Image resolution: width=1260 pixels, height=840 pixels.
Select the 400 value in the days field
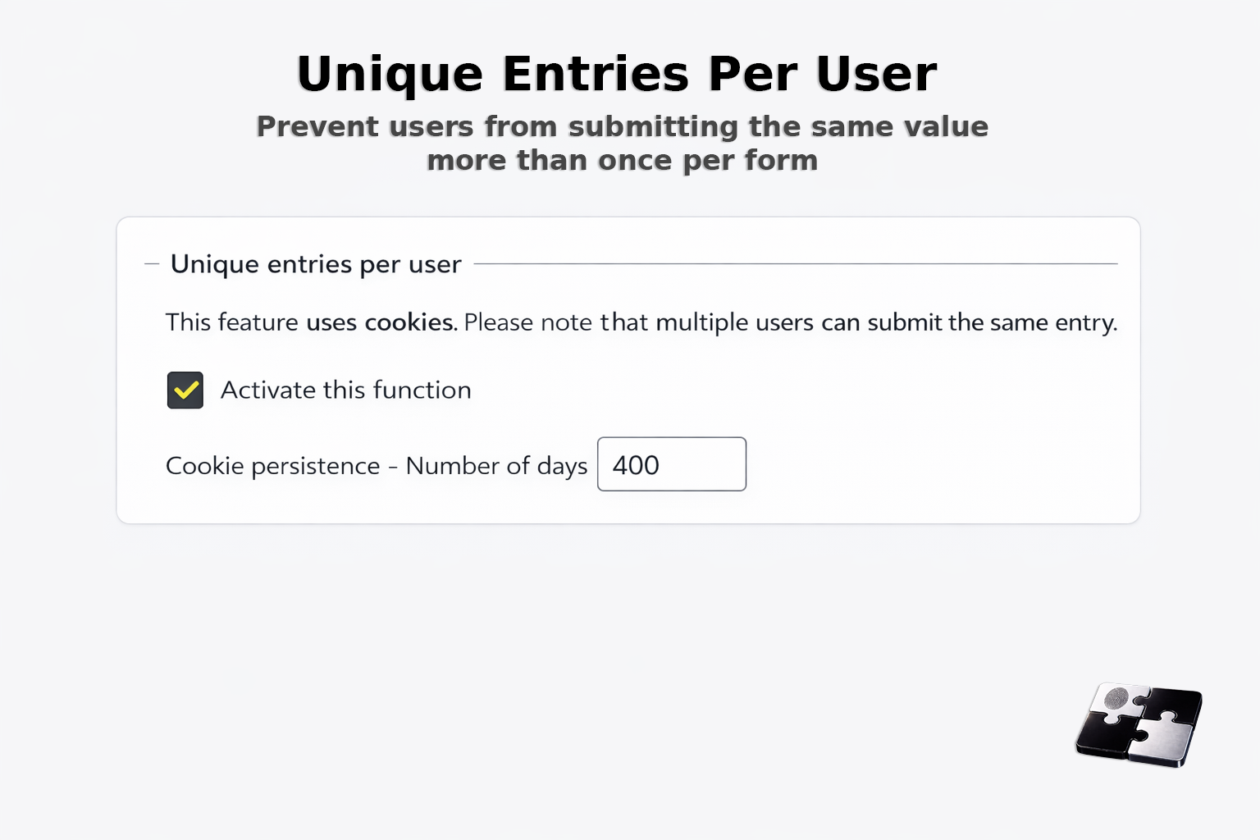pos(637,464)
